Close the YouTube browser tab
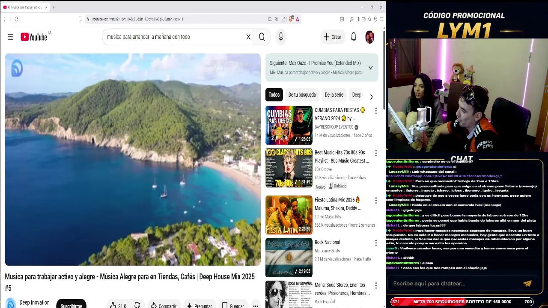Screen dimensions: 548x308 pos(46,7)
